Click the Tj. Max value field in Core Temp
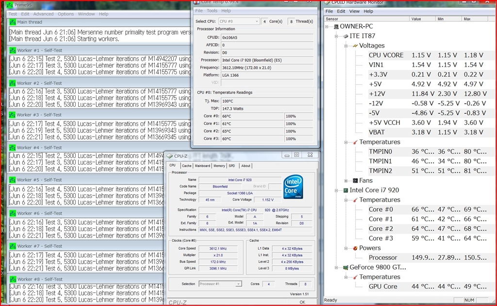Viewport: 497px width, 306px height. [267, 101]
